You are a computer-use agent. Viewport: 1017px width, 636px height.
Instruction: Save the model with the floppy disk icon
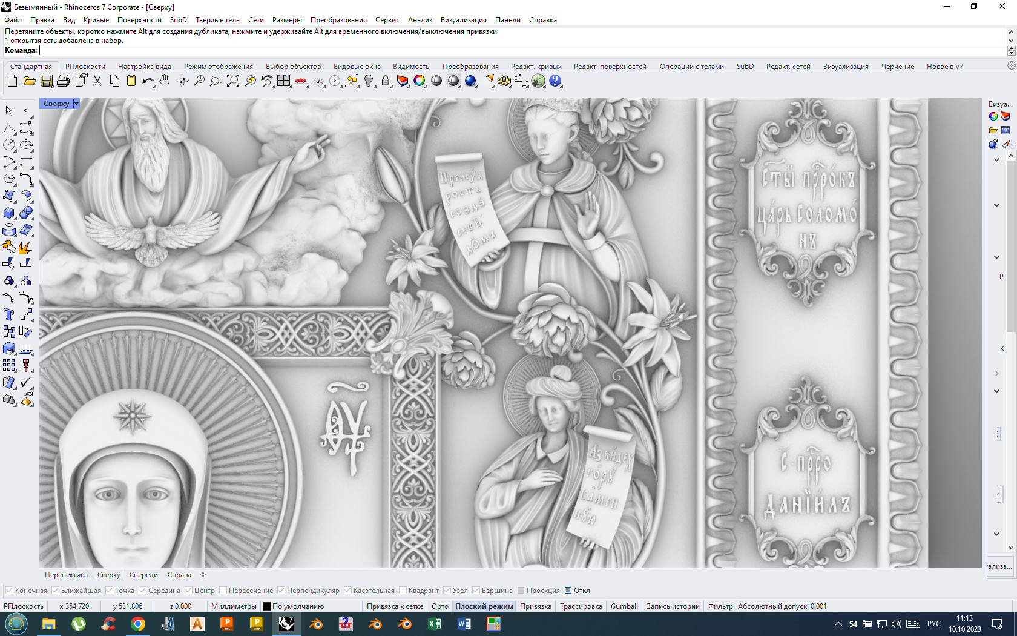pos(46,81)
